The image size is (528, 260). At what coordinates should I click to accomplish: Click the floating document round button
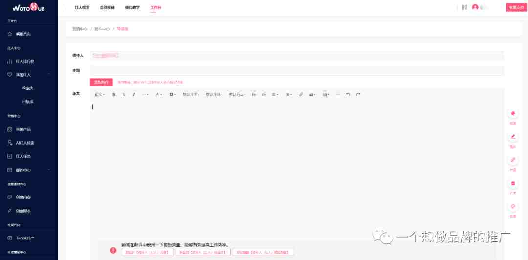[513, 183]
